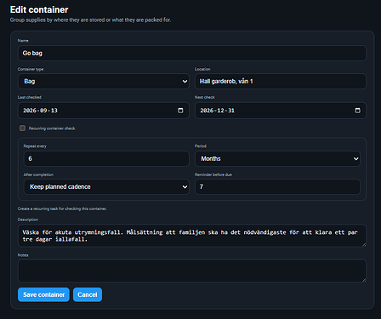Grab the Description textarea resize handle
381x319 pixels.
[x=364, y=244]
